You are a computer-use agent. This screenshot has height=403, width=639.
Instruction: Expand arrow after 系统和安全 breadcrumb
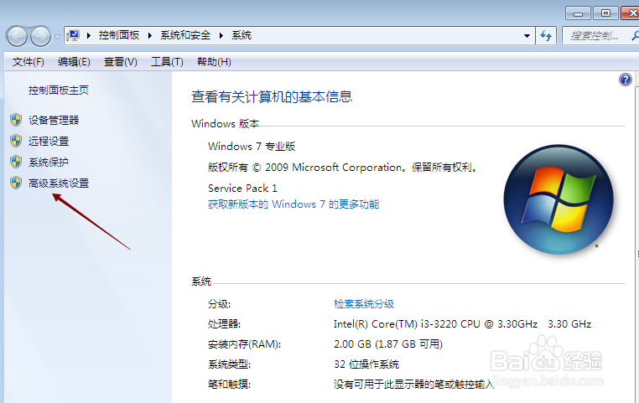221,35
